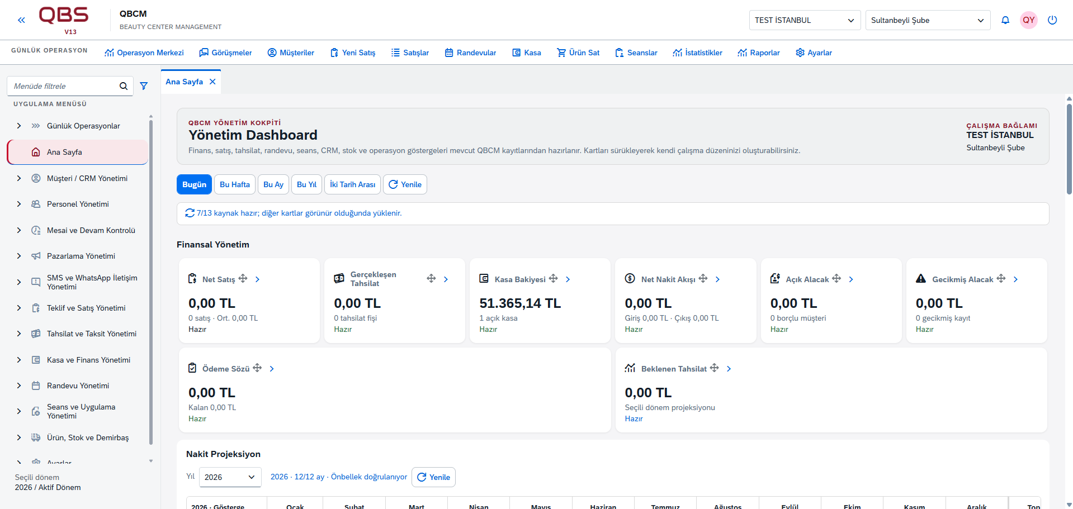Screen dimensions: 1073x509
Task: Expand Personel Yönetimi menu
Action: pyautogui.click(x=19, y=204)
